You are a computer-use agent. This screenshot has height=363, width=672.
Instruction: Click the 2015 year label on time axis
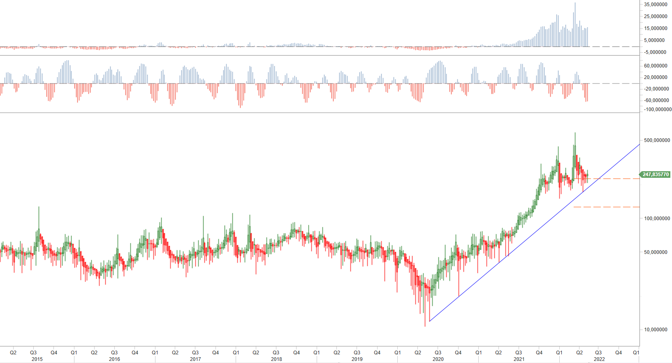click(x=37, y=359)
